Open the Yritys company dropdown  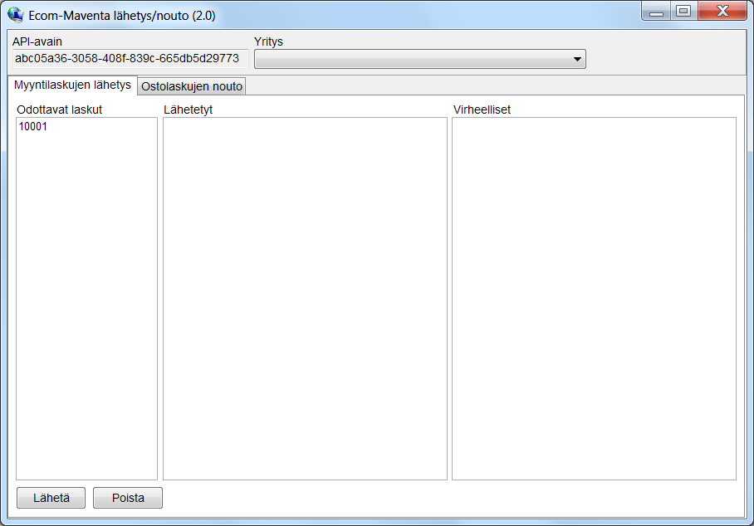[420, 59]
